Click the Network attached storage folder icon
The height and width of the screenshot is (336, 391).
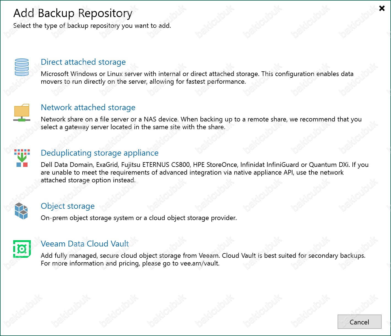coord(22,112)
